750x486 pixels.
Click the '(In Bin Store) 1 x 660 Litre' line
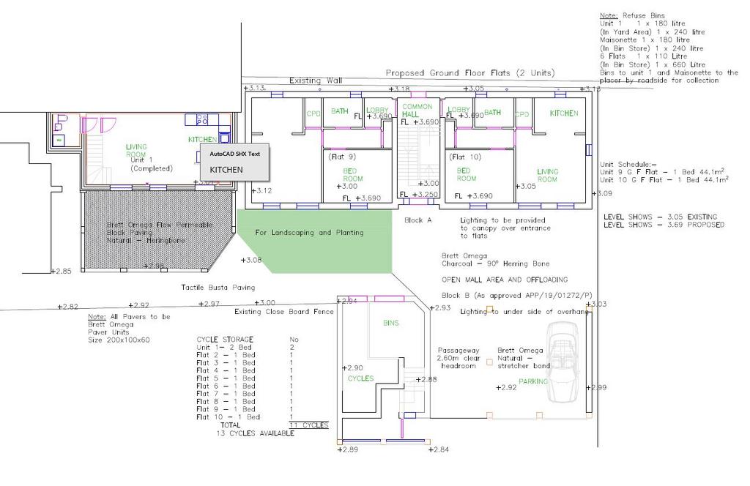pos(653,64)
